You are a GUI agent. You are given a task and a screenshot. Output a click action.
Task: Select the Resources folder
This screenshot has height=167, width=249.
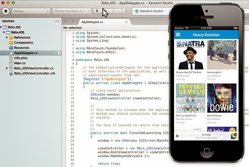(22, 47)
